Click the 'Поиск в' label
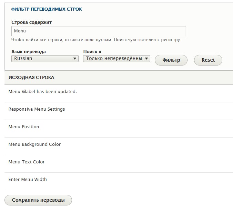The width and height of the screenshot is (233, 212). click(92, 52)
